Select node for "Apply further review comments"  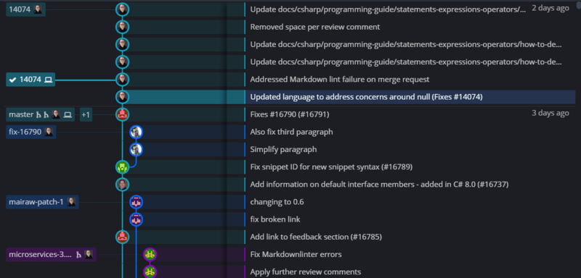(150, 271)
